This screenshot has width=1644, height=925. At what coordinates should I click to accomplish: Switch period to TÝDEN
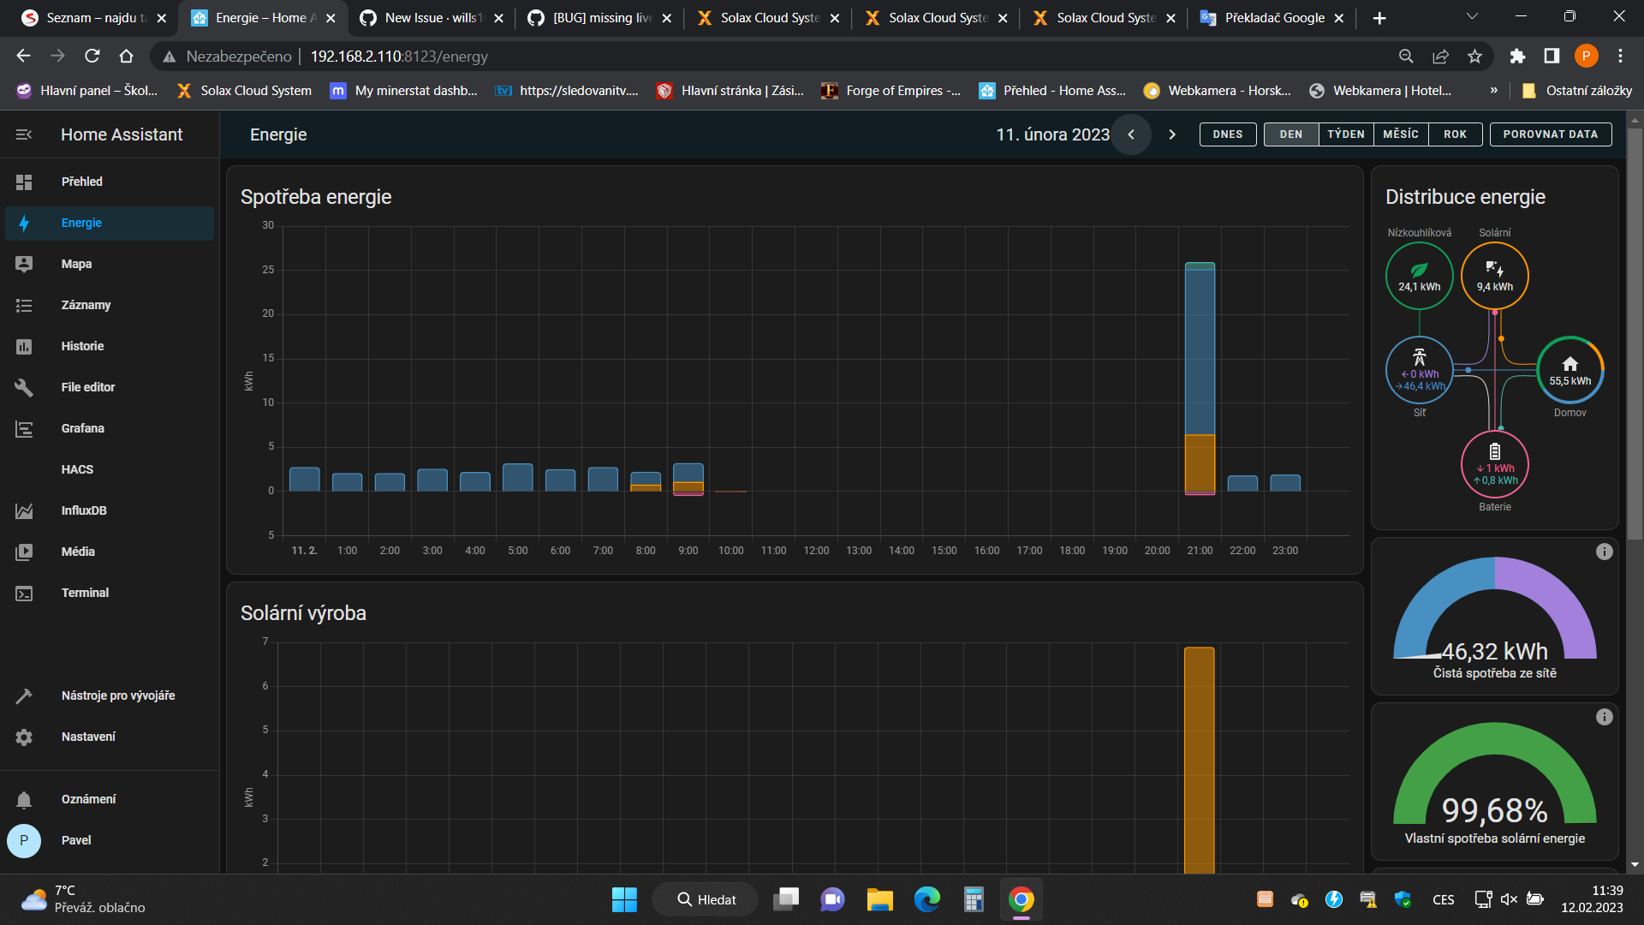click(1345, 134)
